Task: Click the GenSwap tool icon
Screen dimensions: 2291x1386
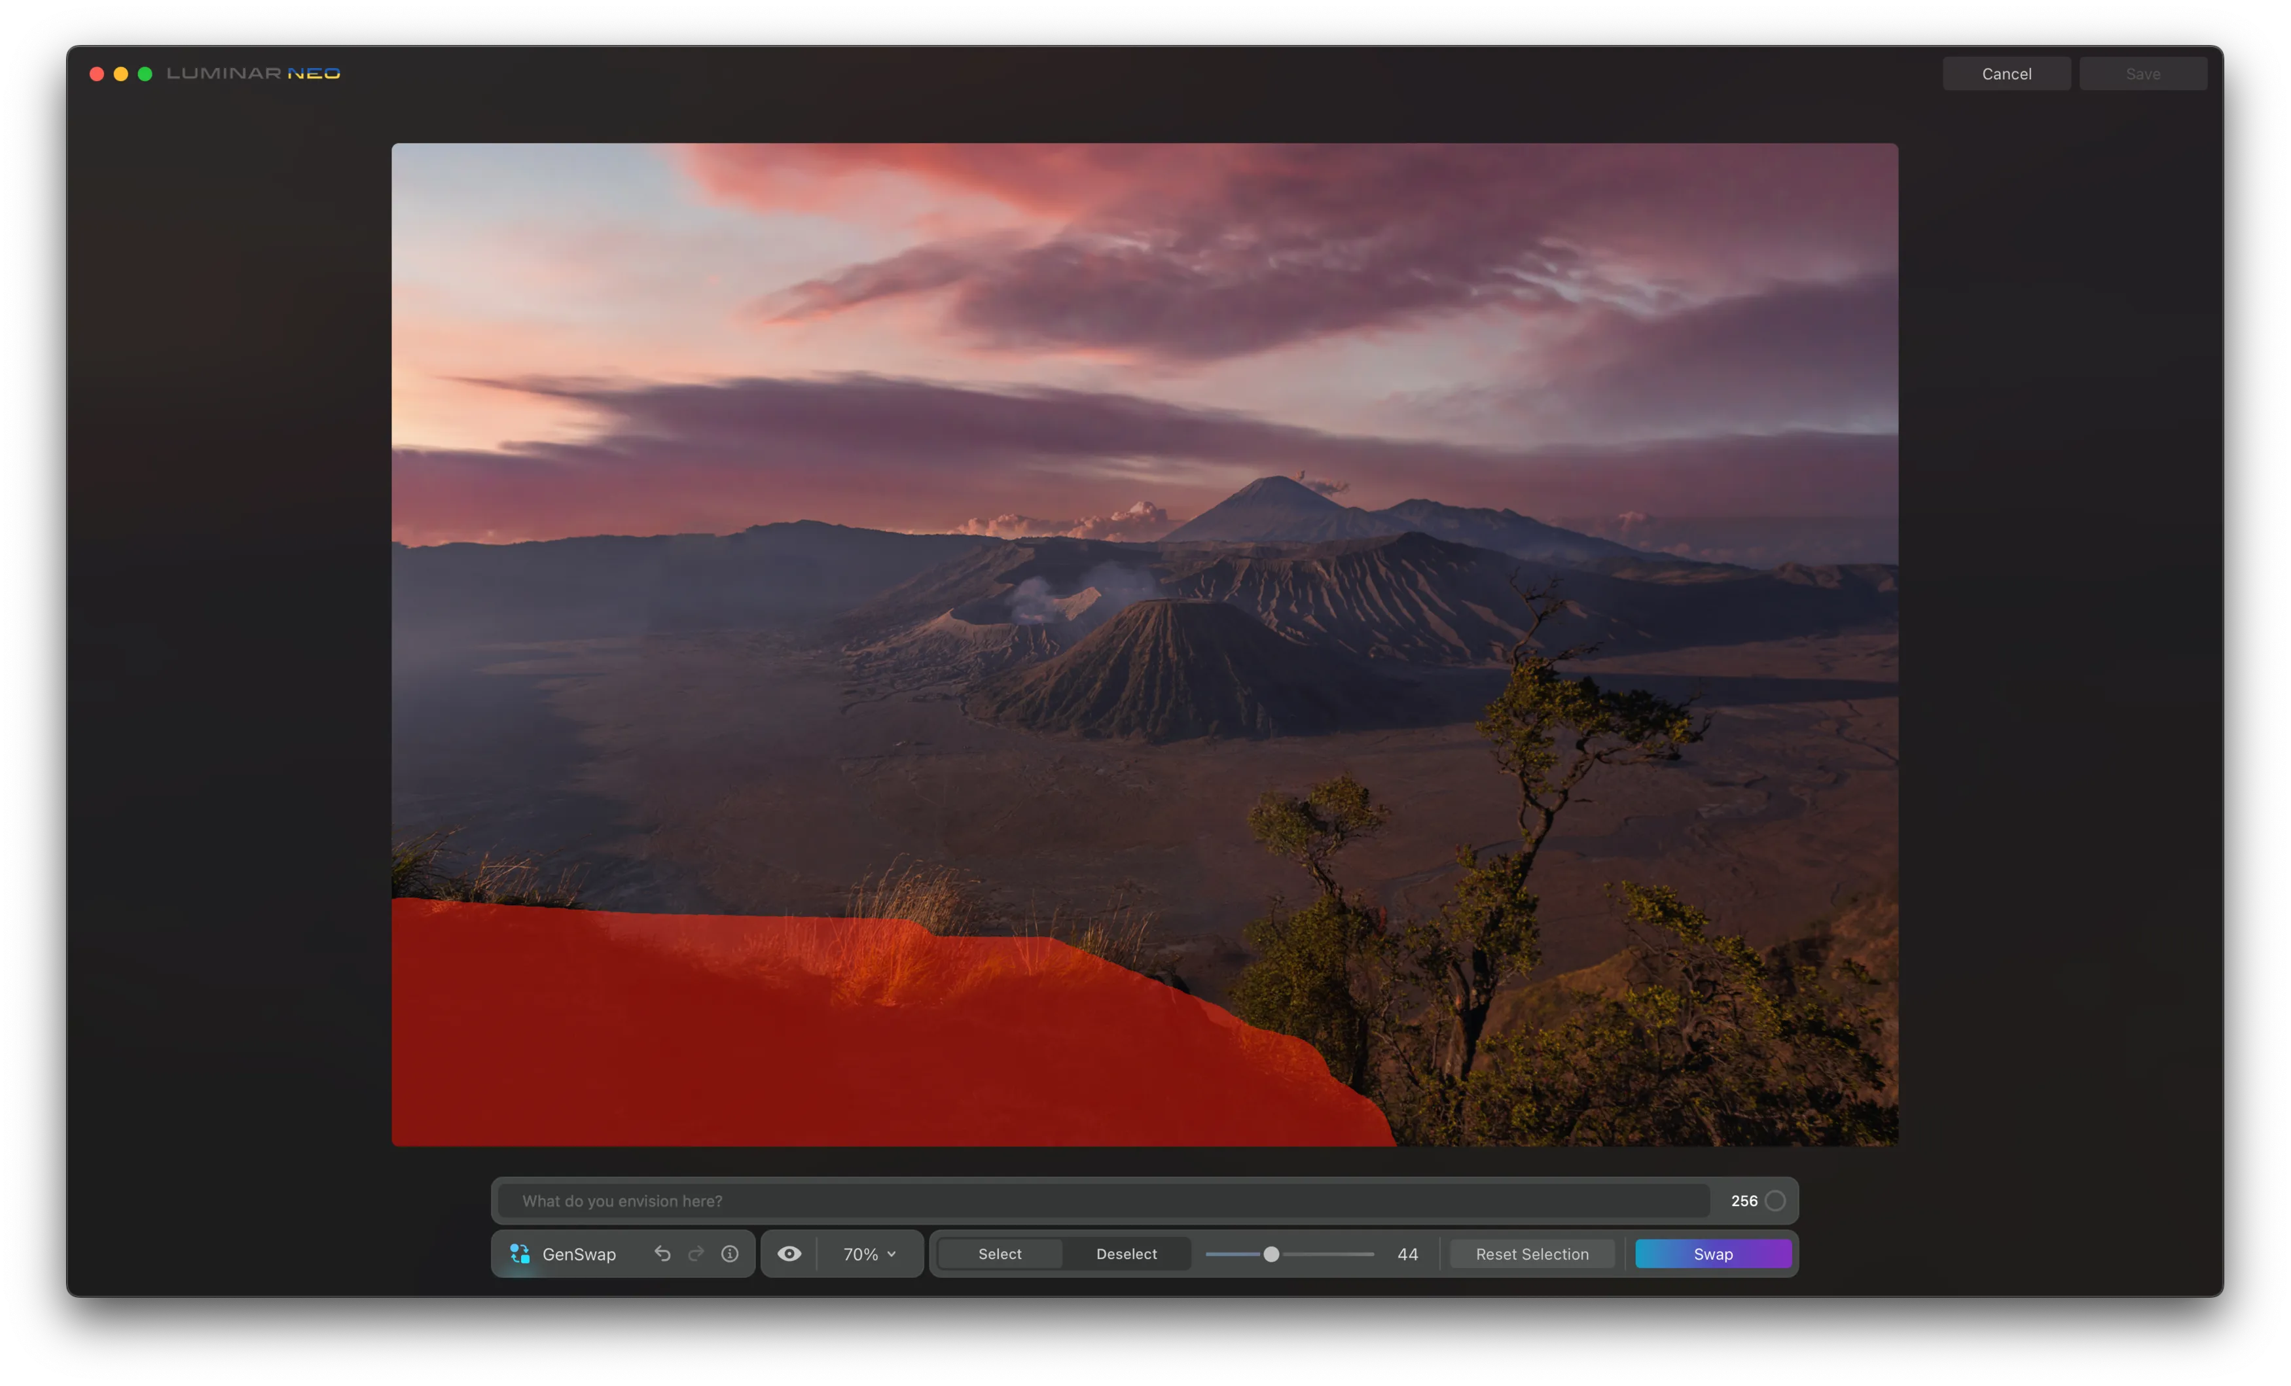Action: [520, 1254]
